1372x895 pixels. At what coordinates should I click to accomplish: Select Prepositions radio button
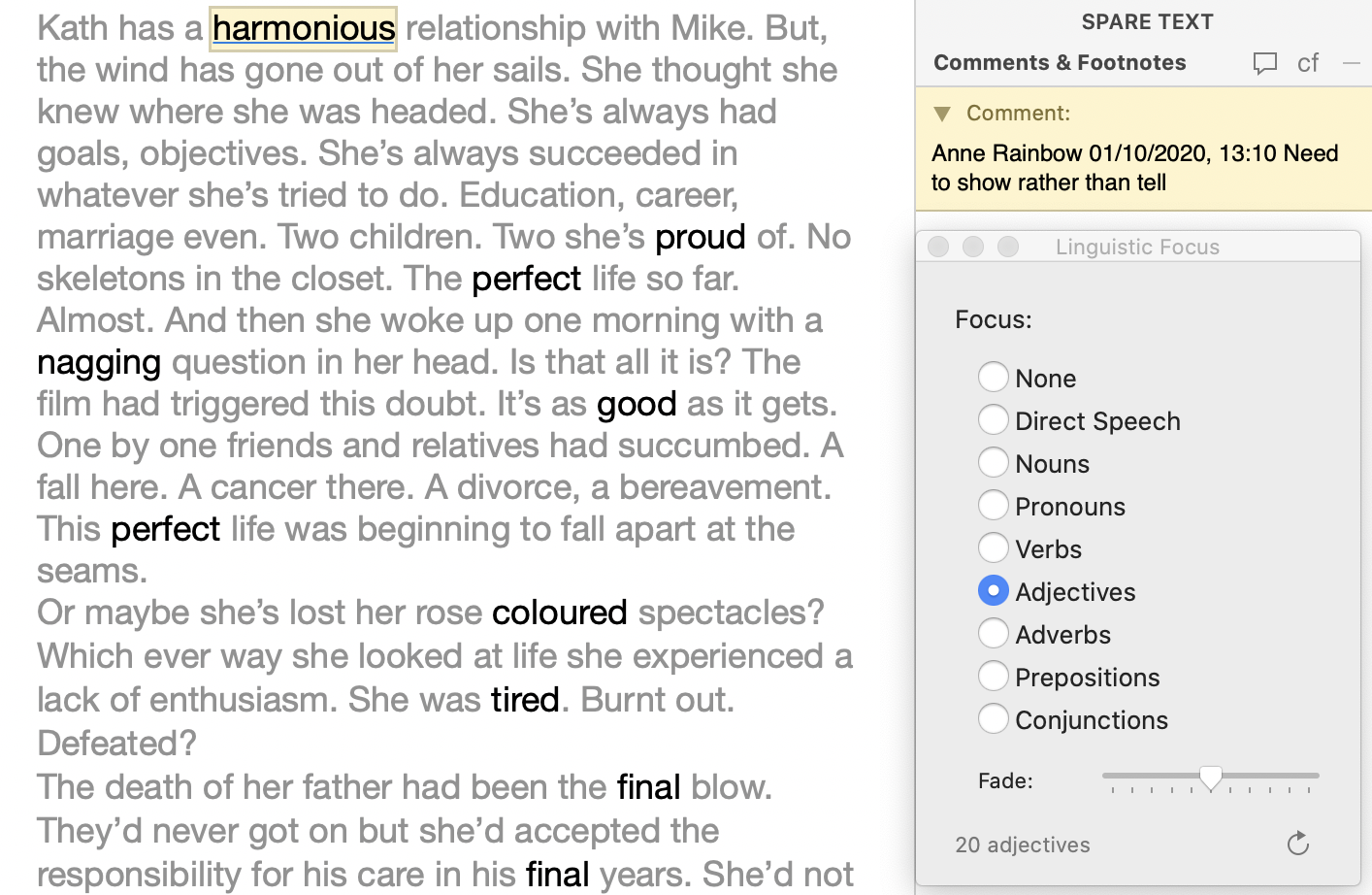[x=994, y=676]
